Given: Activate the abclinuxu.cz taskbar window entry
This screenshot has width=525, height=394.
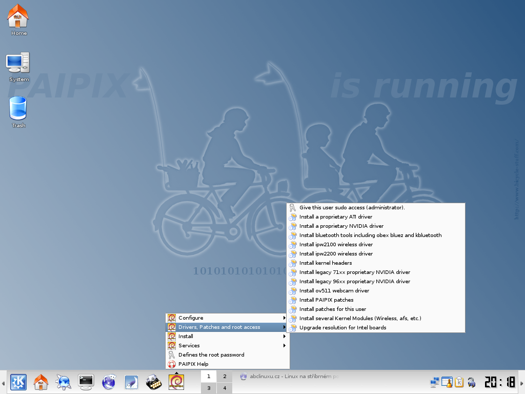Looking at the screenshot, I should (290, 377).
